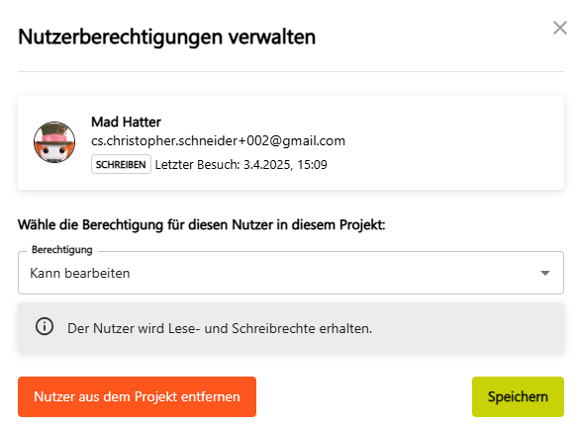Click the Mad Hatter user name
The height and width of the screenshot is (424, 575).
(x=126, y=122)
